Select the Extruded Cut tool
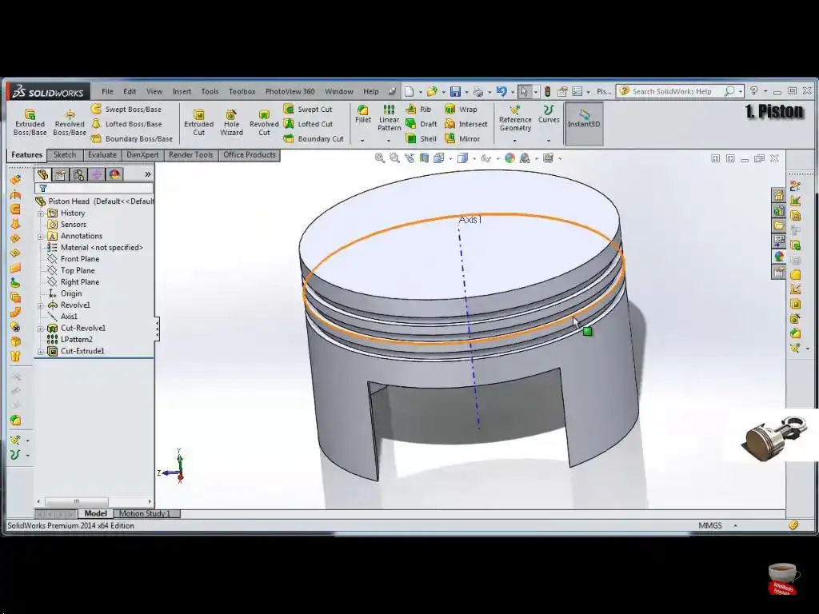Screen dimensions: 819x614 tap(199, 122)
